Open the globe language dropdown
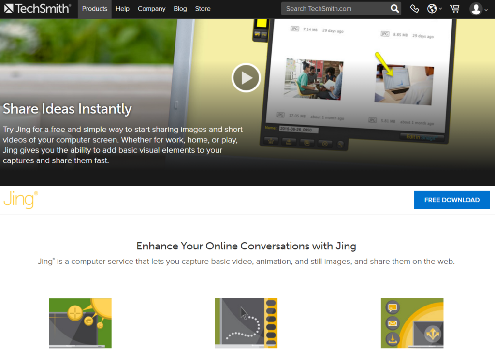The height and width of the screenshot is (350, 495). tap(435, 9)
